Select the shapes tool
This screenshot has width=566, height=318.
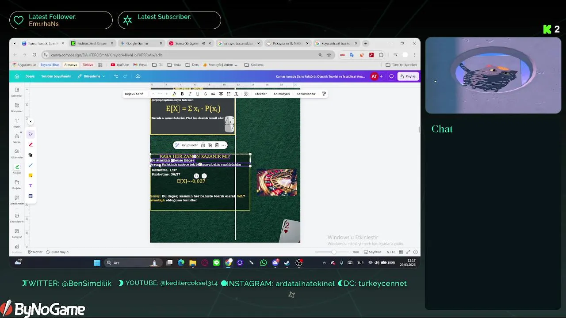point(31,155)
